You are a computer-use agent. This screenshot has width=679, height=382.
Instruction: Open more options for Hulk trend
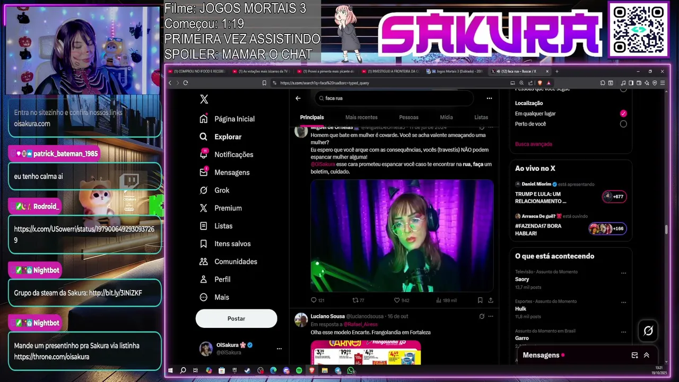(x=623, y=303)
